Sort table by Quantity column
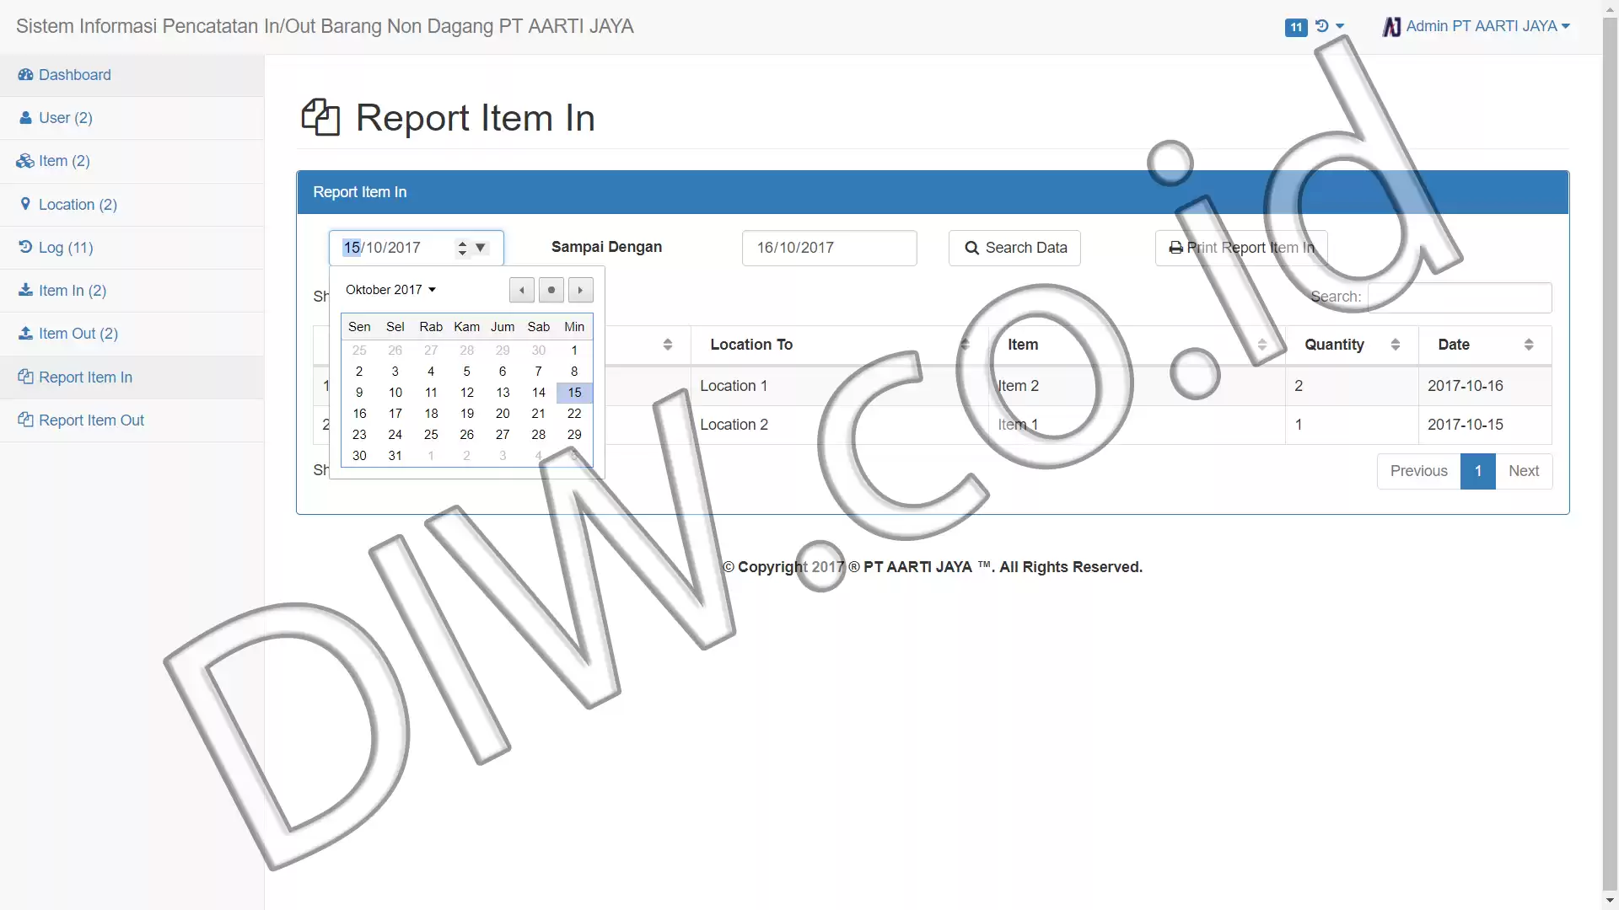 click(x=1352, y=345)
